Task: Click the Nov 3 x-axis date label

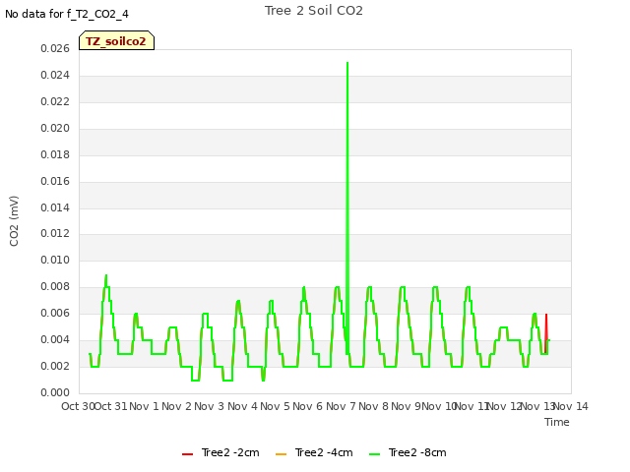Action: coord(210,406)
